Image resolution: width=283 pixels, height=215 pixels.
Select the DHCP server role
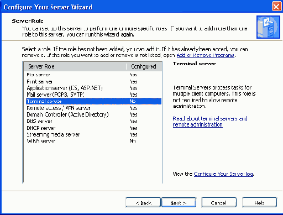tap(93, 128)
